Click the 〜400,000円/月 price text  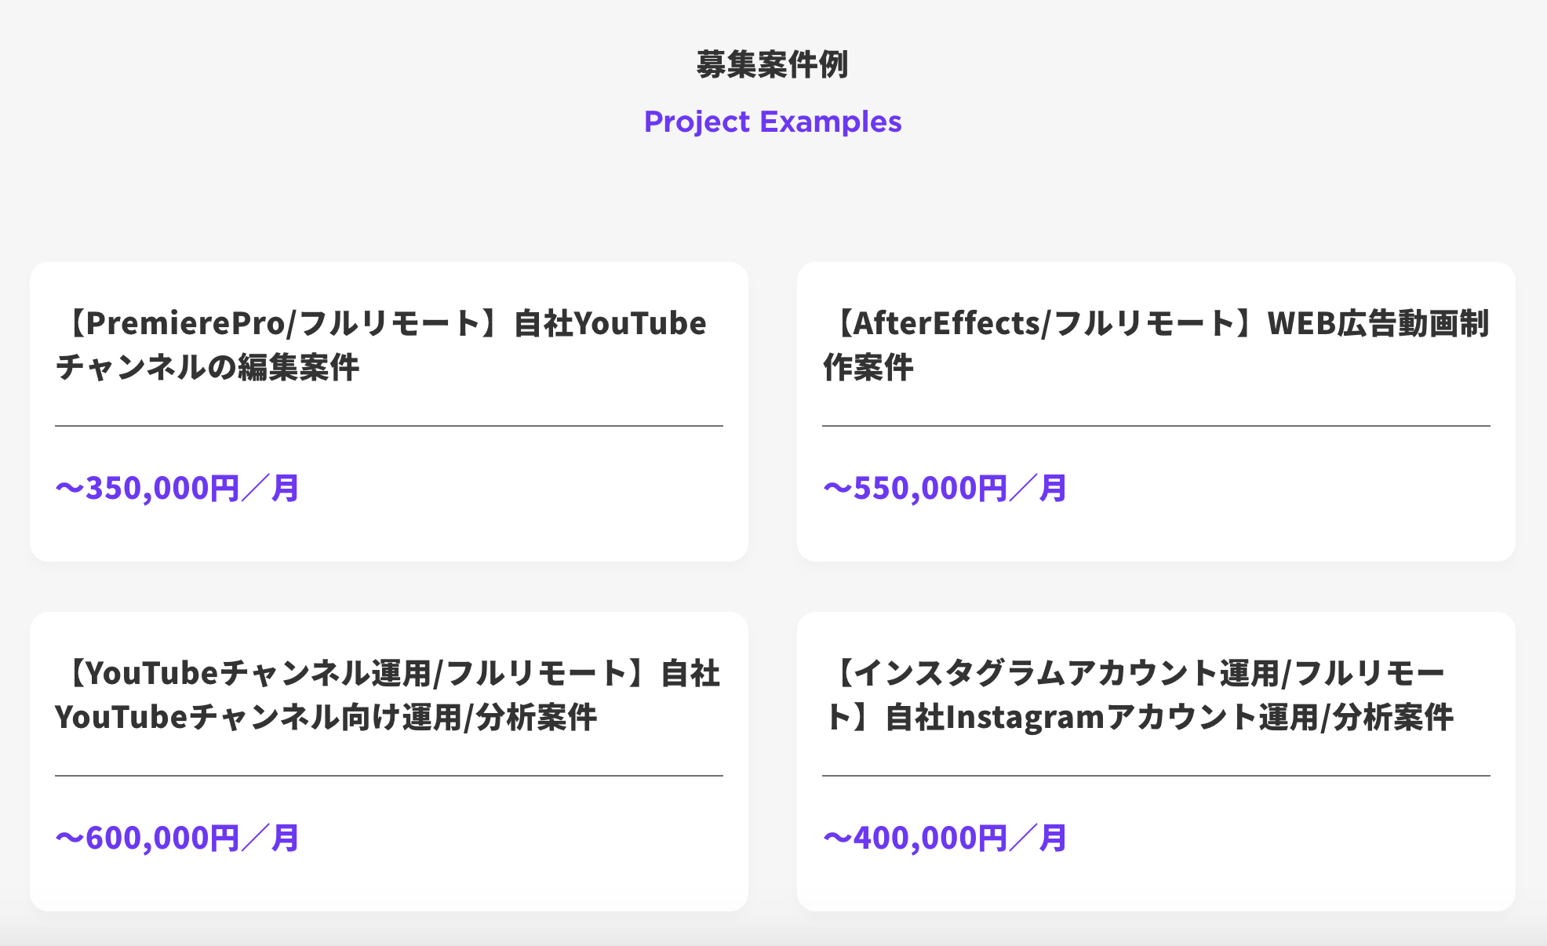point(945,838)
